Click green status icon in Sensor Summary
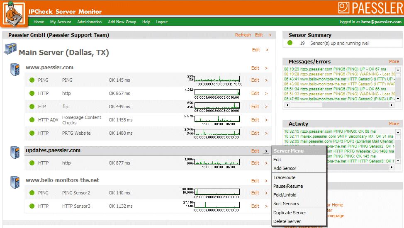This screenshot has height=228, width=404. point(290,43)
